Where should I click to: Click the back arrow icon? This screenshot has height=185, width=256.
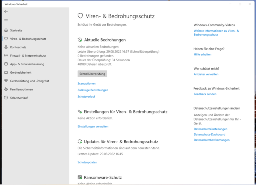6,11
